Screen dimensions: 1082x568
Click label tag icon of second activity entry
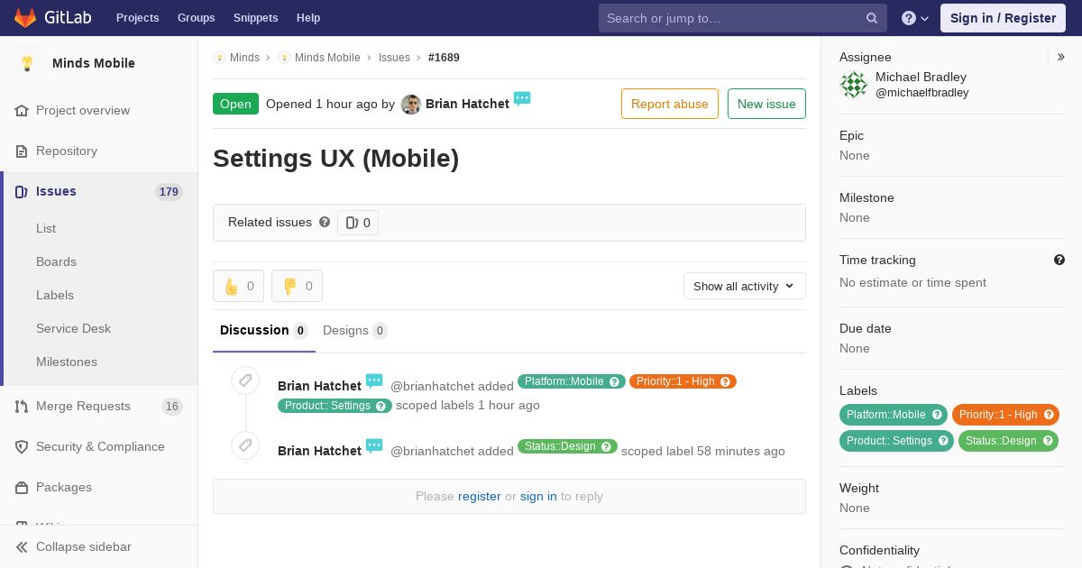(x=245, y=445)
